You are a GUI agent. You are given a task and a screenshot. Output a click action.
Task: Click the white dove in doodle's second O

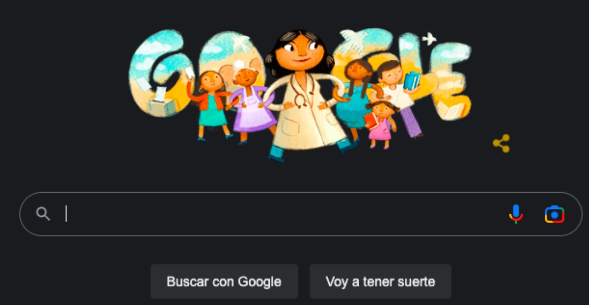(240, 42)
